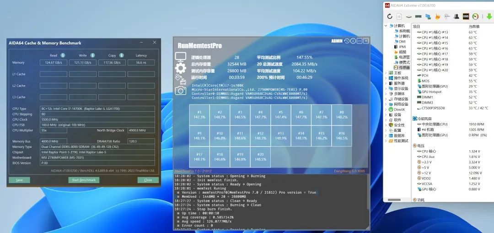Click the empty L1 Cache Read field
This screenshot has height=233, width=494.
coord(53,74)
